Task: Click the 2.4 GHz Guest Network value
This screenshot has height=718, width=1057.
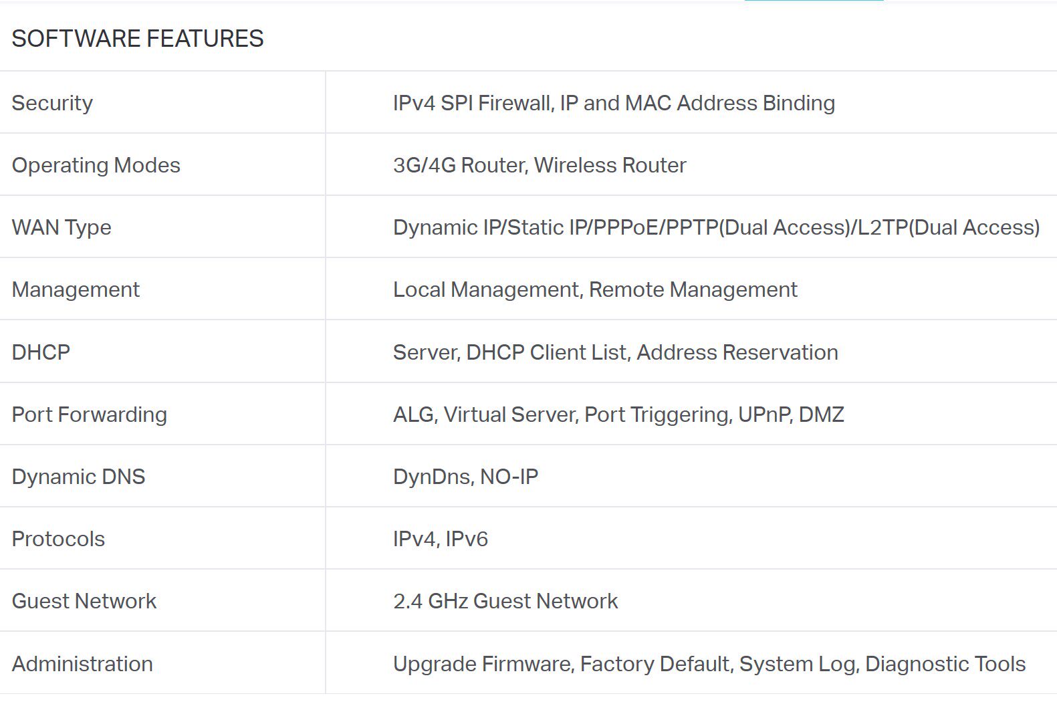Action: (x=505, y=601)
